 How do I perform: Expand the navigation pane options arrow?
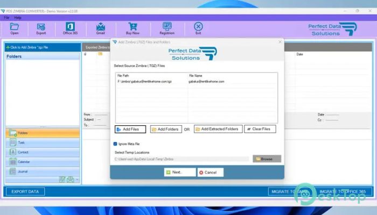77,180
